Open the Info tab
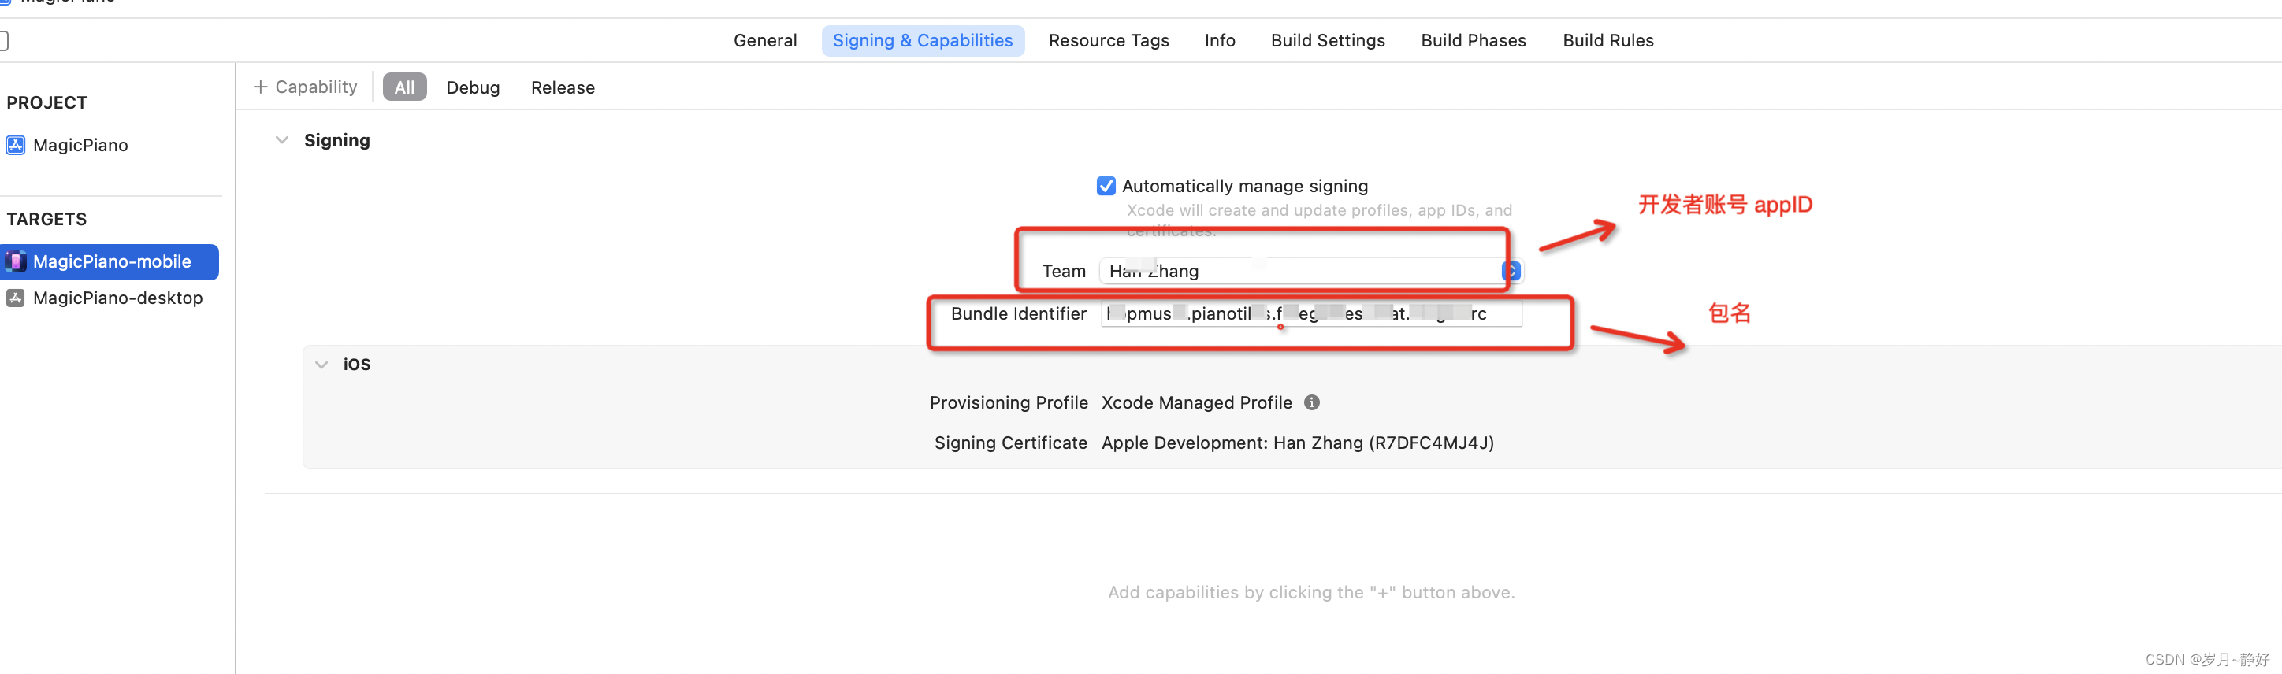Screen dimensions: 2282x674 pos(1219,41)
